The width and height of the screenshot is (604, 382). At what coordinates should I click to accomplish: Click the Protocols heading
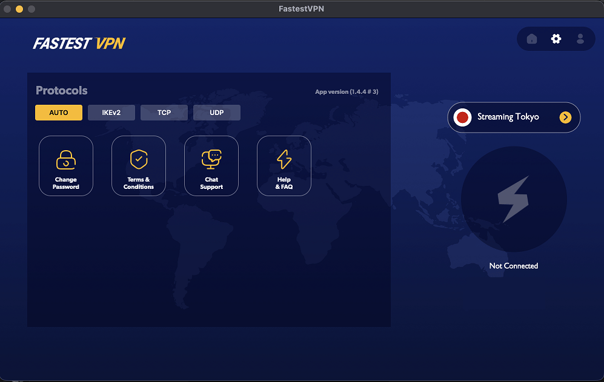click(62, 90)
